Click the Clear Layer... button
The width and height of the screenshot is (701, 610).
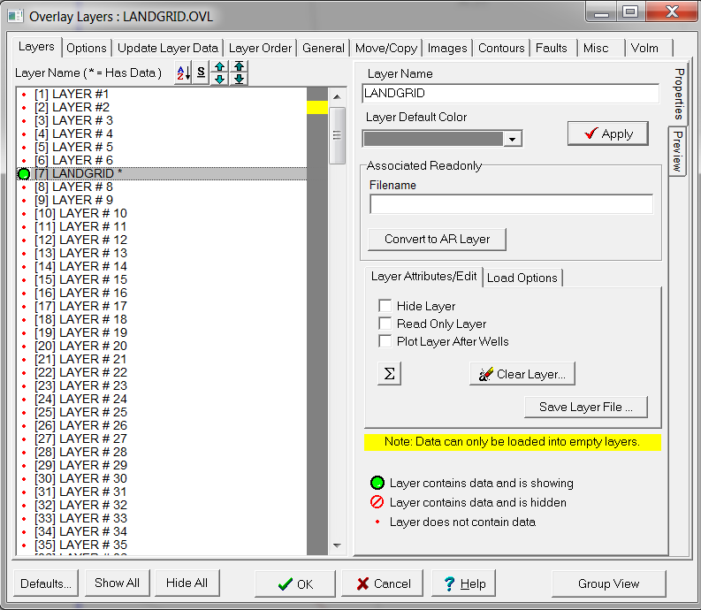(522, 374)
